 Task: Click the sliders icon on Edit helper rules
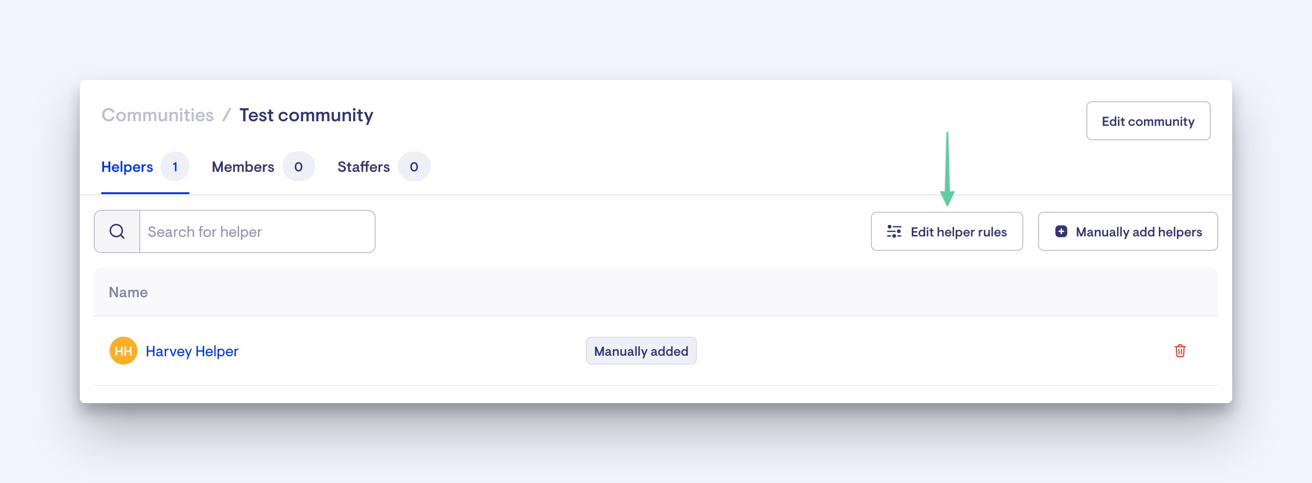pyautogui.click(x=894, y=232)
